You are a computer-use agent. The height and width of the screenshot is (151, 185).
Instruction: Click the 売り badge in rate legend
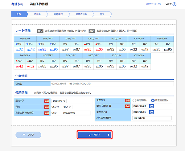[x=40, y=31]
